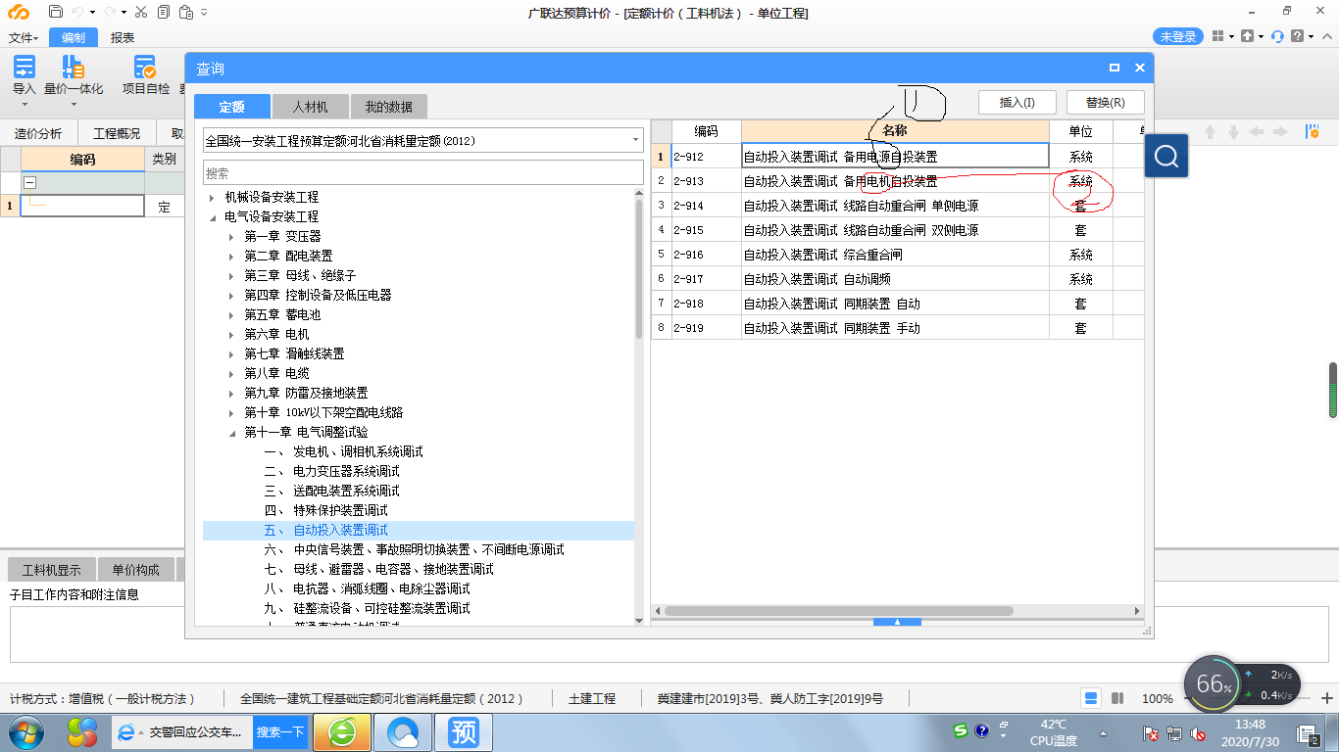Image resolution: width=1339 pixels, height=752 pixels.
Task: Open the 造价分析 tab
Action: tap(38, 133)
